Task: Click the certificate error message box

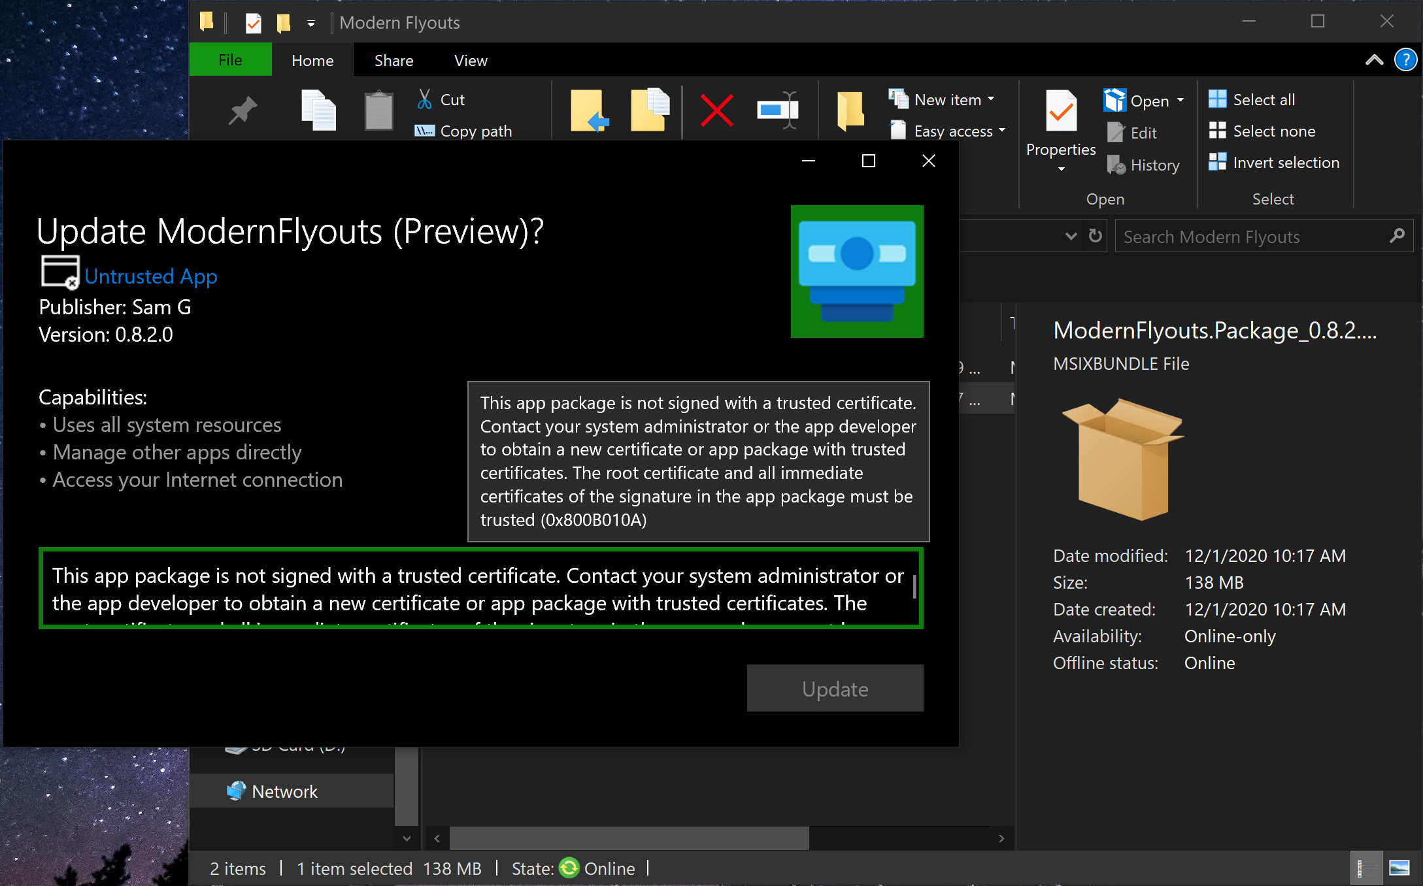Action: [x=481, y=588]
